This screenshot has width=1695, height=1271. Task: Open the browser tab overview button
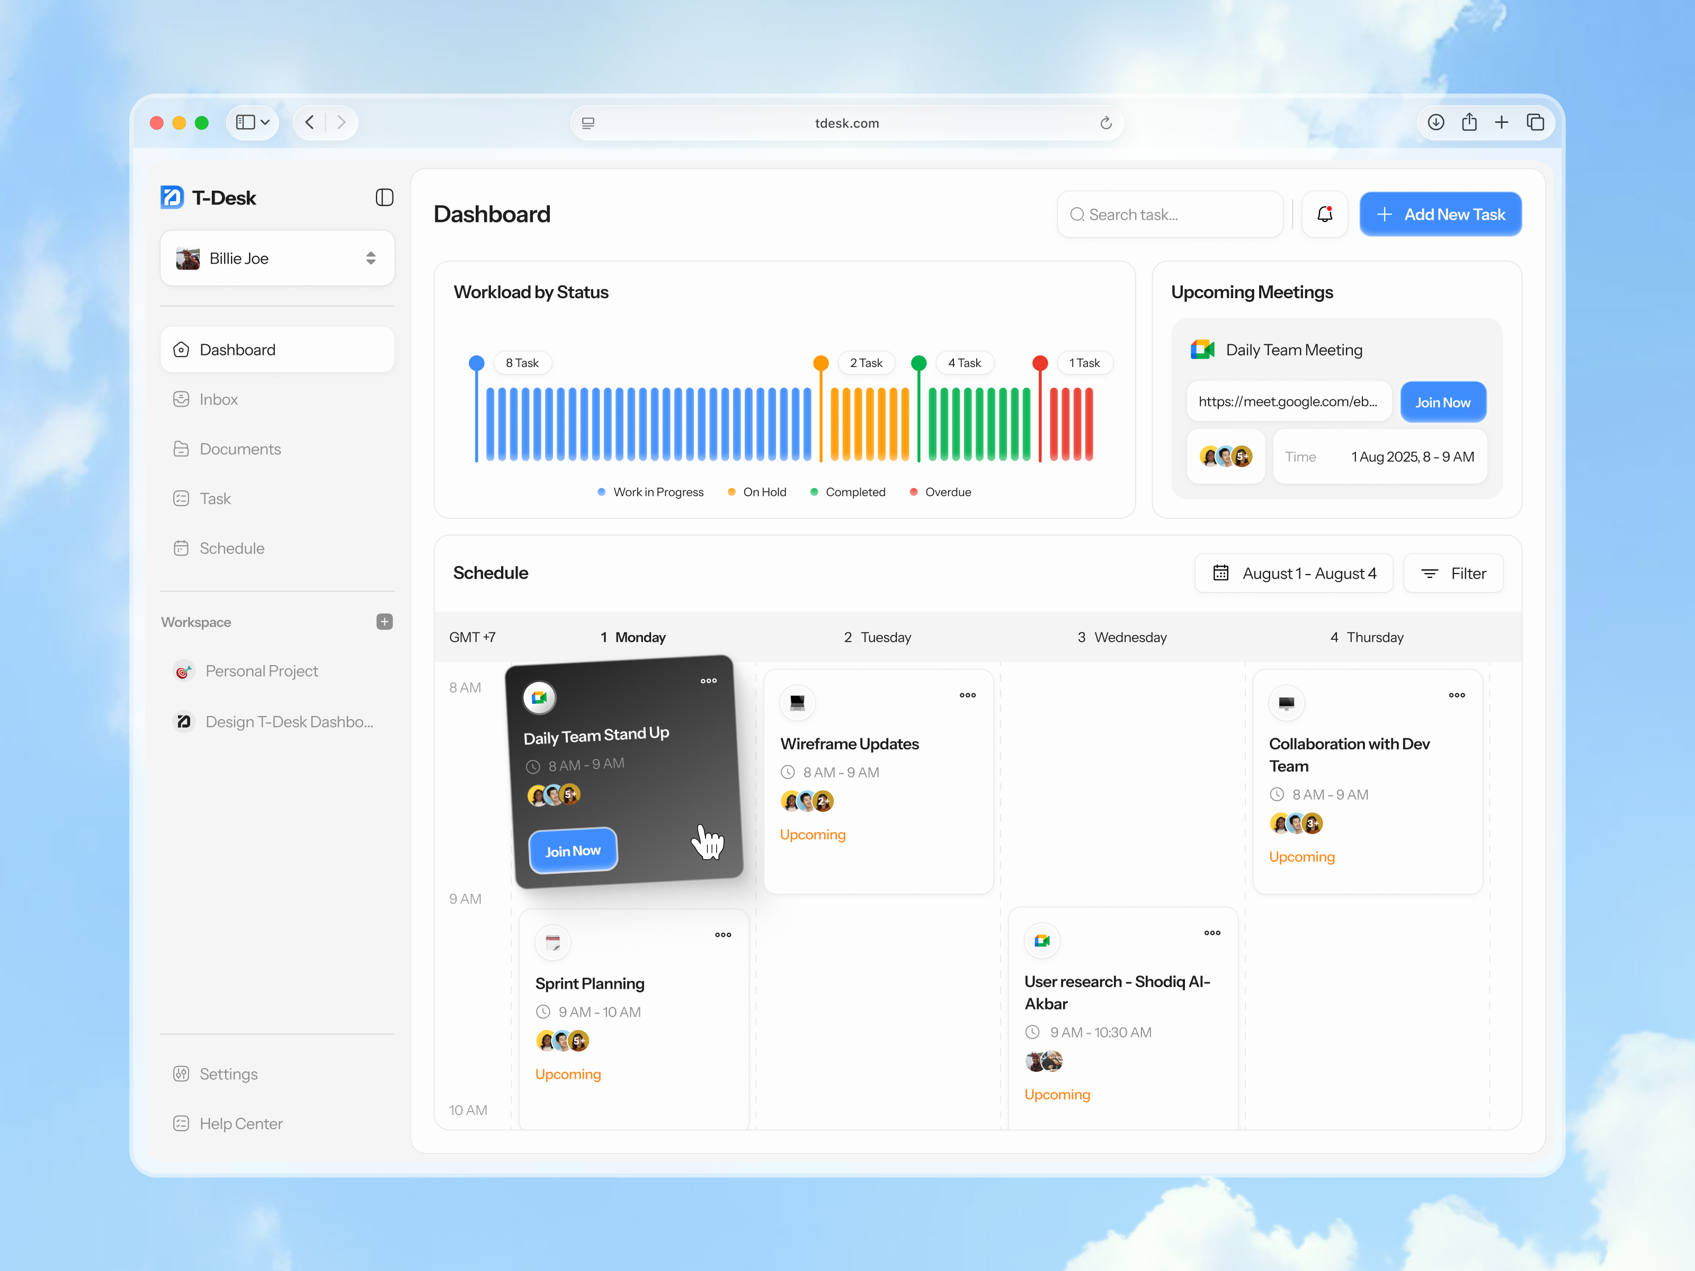click(1535, 122)
